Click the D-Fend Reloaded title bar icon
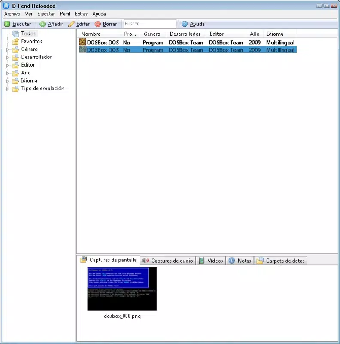Viewport: 340px width, 344px height. tap(6, 6)
